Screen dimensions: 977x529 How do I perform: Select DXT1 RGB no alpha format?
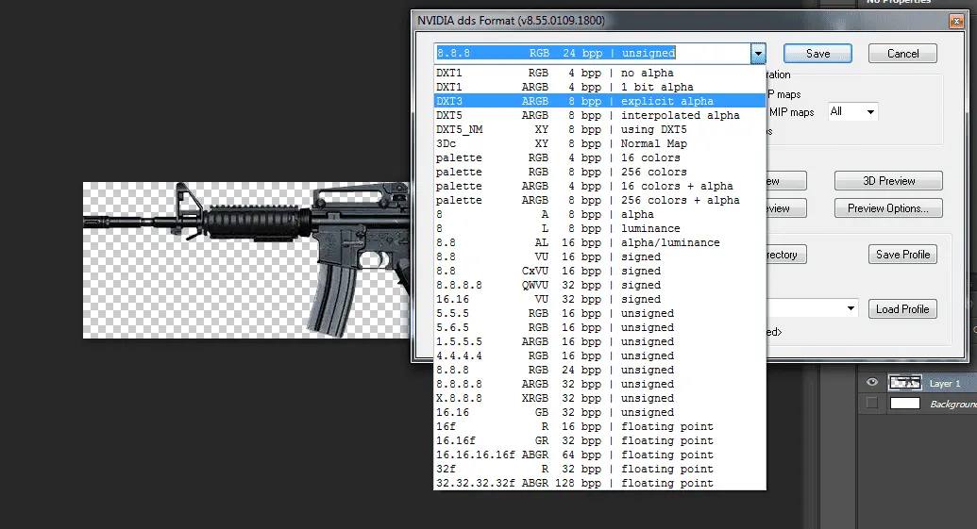[599, 73]
